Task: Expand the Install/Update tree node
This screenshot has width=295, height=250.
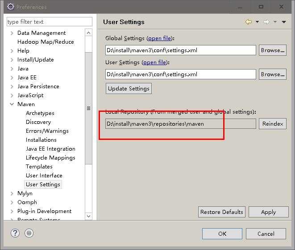Action: 12,60
